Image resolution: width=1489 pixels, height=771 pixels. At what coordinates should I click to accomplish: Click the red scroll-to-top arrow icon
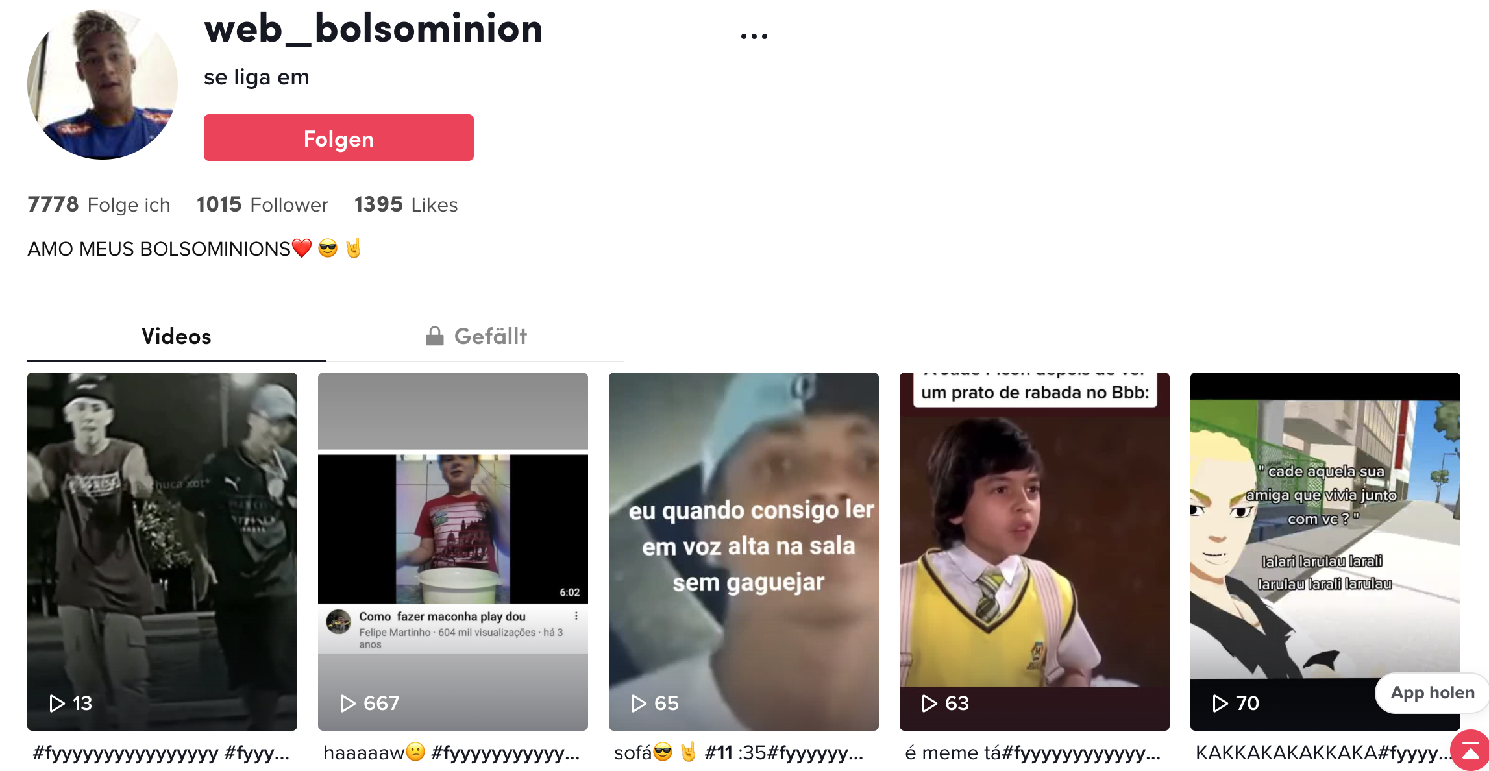coord(1471,751)
